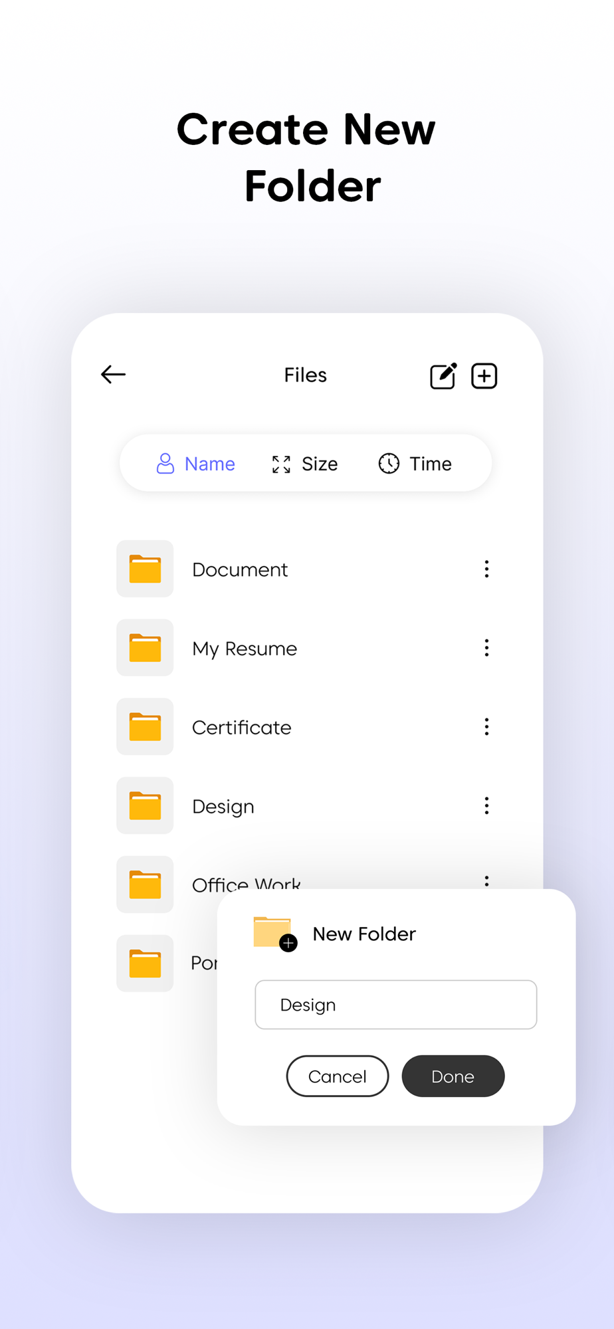The image size is (614, 1329).
Task: Select the My Resume folder name
Action: tap(245, 649)
